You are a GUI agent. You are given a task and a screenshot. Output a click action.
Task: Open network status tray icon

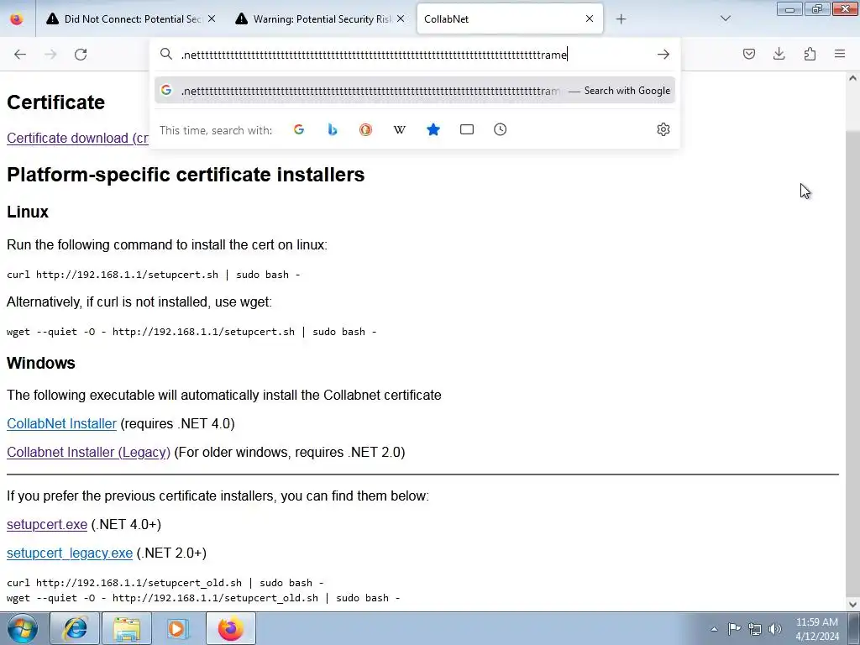pyautogui.click(x=755, y=629)
